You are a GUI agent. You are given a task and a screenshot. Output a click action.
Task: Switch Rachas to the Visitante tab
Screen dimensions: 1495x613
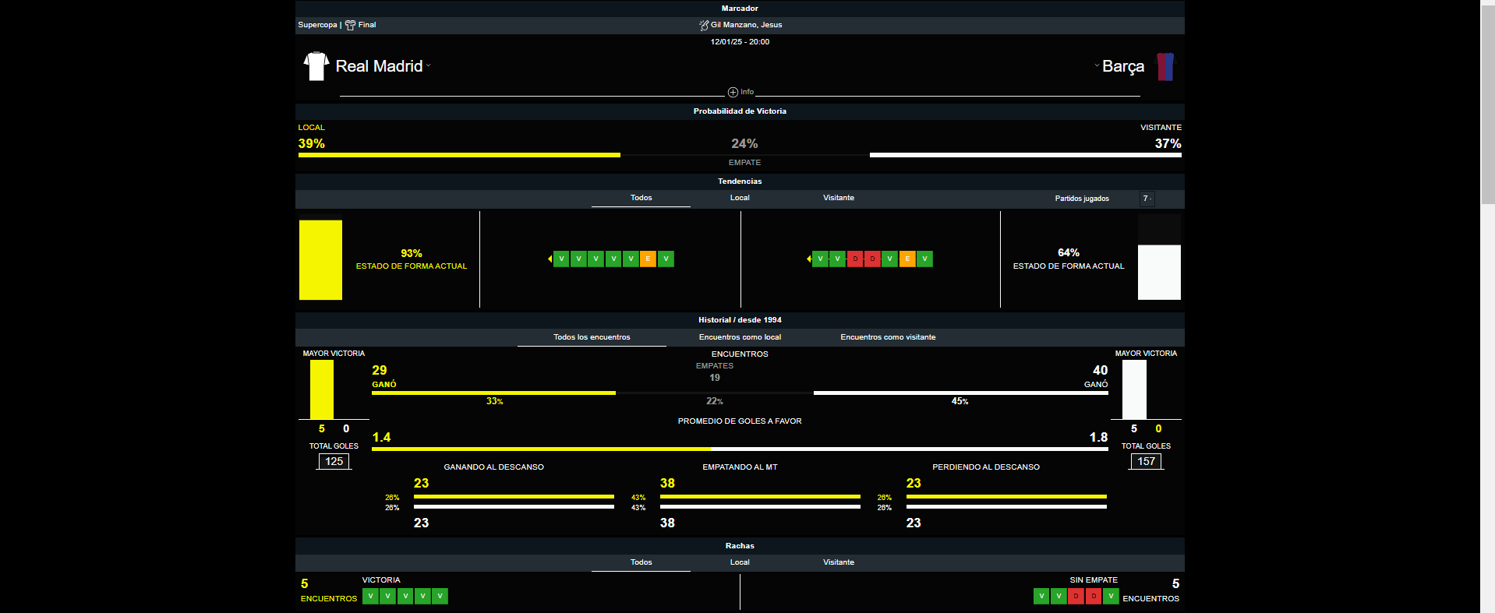[x=839, y=562]
